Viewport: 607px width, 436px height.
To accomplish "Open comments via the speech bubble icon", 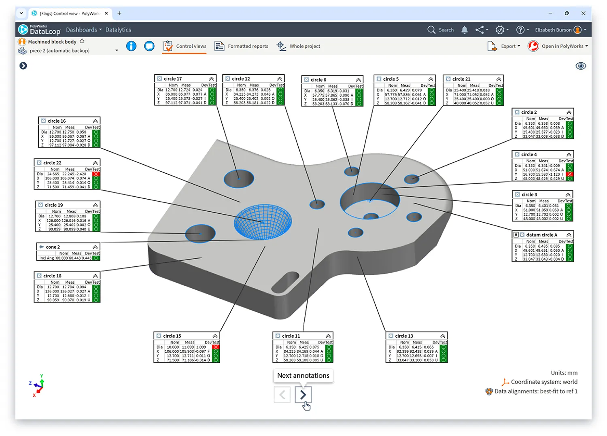I will 149,46.
